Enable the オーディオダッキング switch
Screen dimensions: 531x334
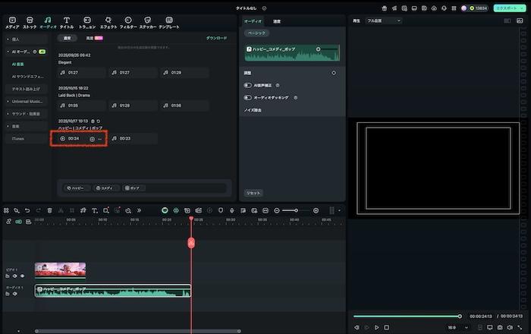(x=248, y=98)
